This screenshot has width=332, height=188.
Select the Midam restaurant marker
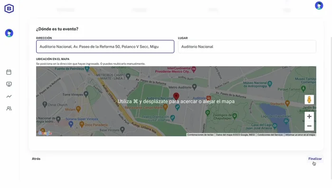[78, 109]
